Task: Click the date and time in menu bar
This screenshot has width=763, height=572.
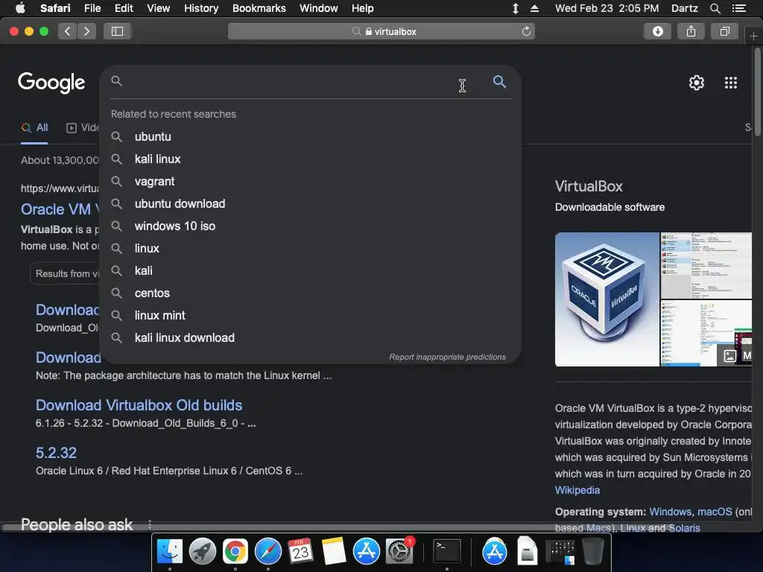Action: (x=607, y=8)
